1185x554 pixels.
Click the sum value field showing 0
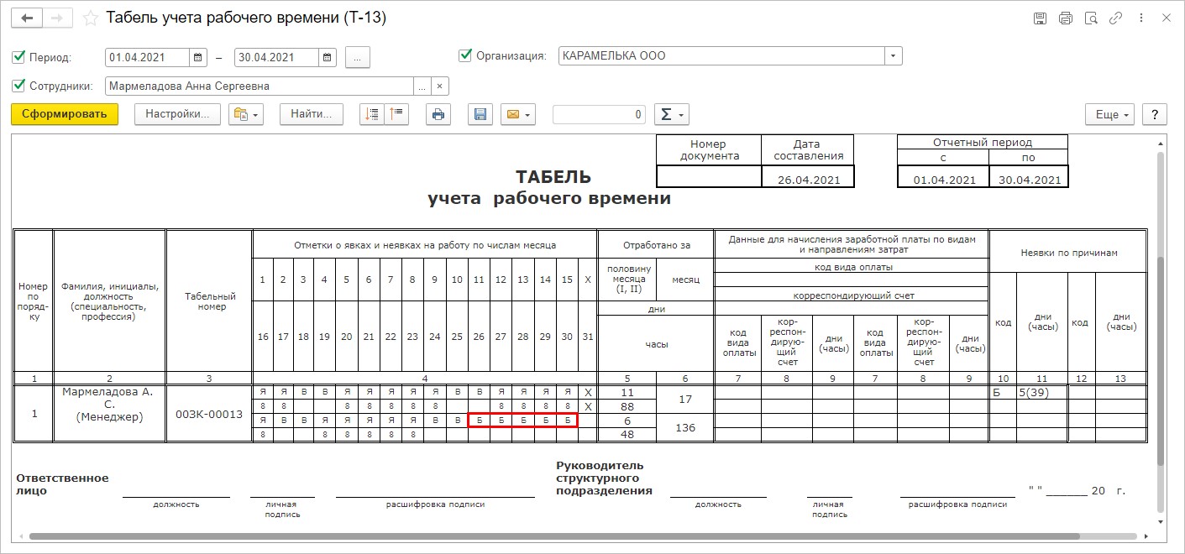coord(599,114)
